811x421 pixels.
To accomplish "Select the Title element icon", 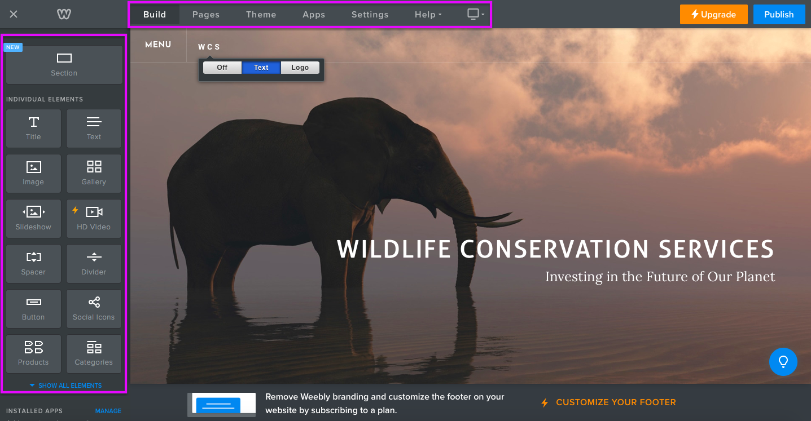I will [33, 128].
